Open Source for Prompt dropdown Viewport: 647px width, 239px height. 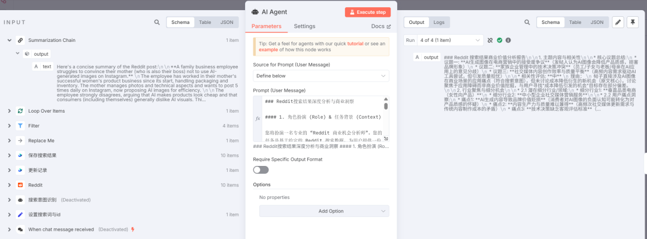(x=321, y=76)
